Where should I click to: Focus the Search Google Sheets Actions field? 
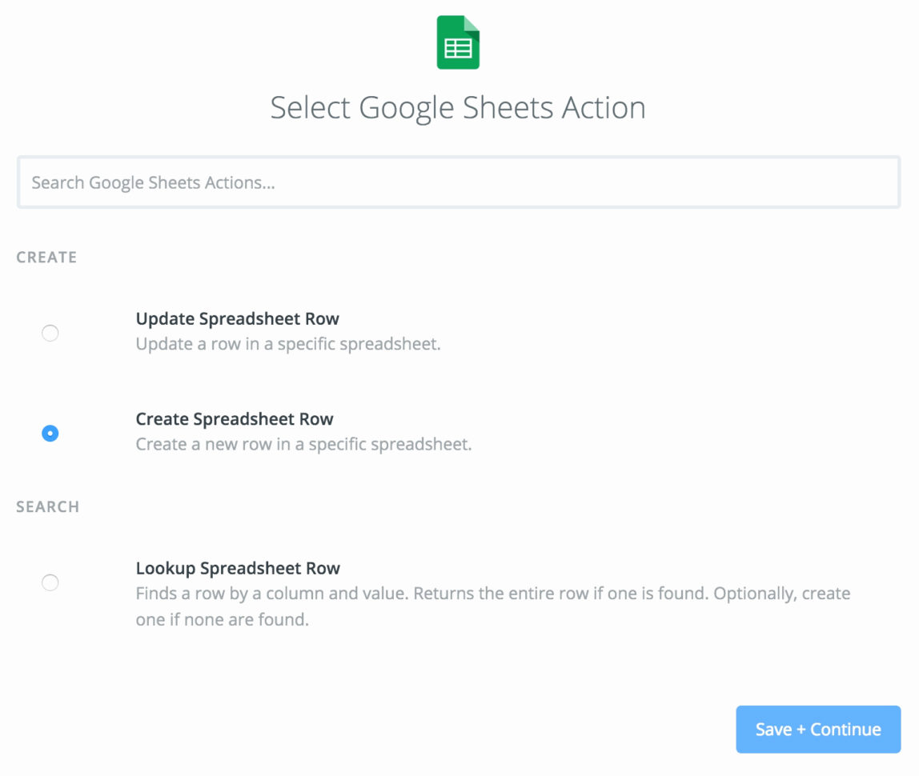pyautogui.click(x=458, y=183)
